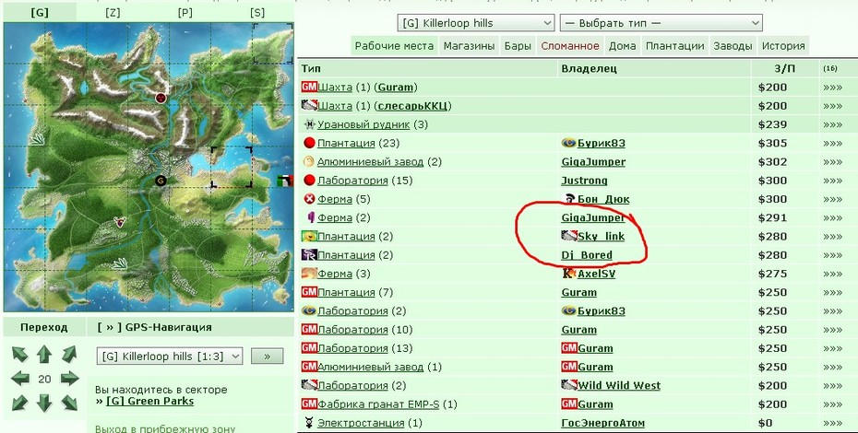Click the G marker on the map

pos(161,181)
